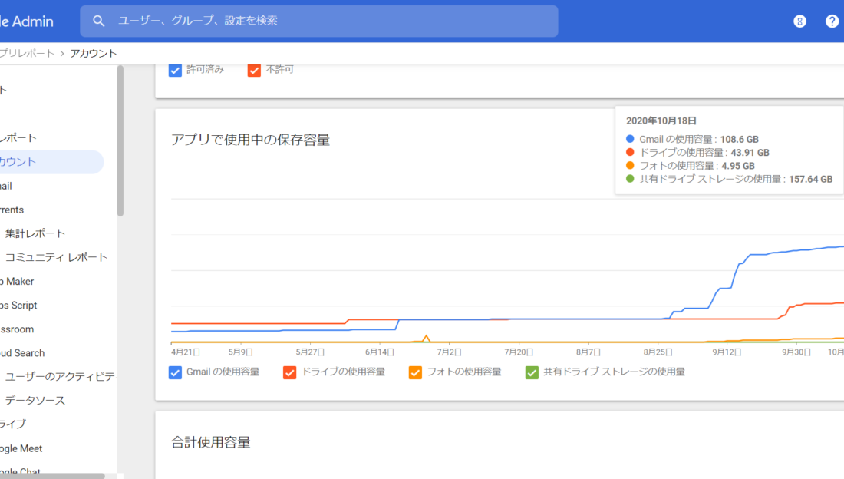The image size is (844, 479).
Task: Click the search magnifier icon
Action: pos(98,21)
